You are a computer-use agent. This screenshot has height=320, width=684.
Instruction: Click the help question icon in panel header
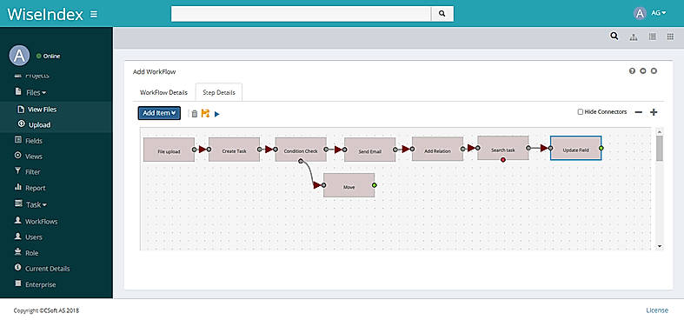click(632, 71)
